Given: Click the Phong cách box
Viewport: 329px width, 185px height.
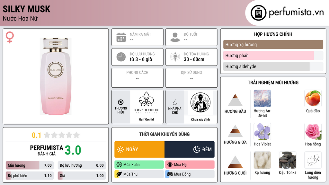Looking at the screenshot, I should coord(138,78).
